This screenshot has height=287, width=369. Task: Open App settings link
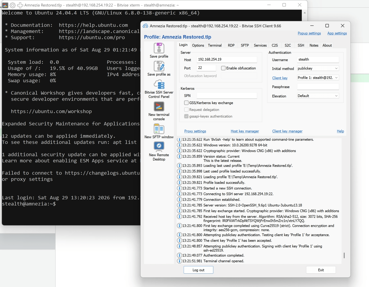click(337, 33)
